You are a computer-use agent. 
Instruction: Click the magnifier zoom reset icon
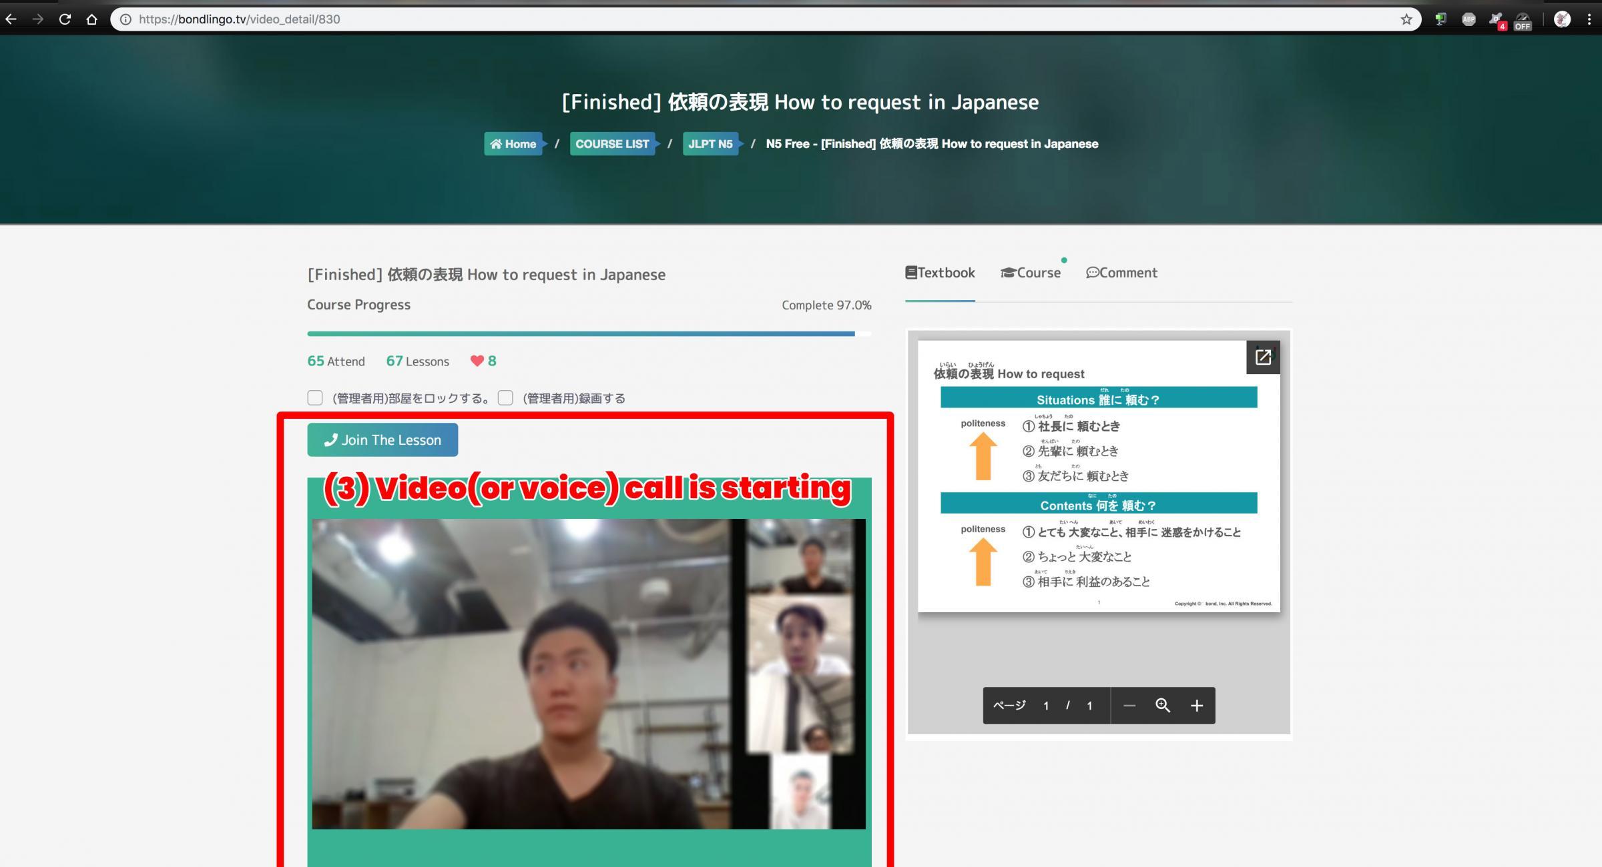point(1162,706)
